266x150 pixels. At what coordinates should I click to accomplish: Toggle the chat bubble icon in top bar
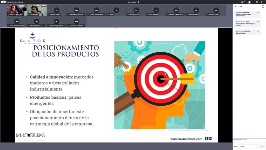coord(250,2)
